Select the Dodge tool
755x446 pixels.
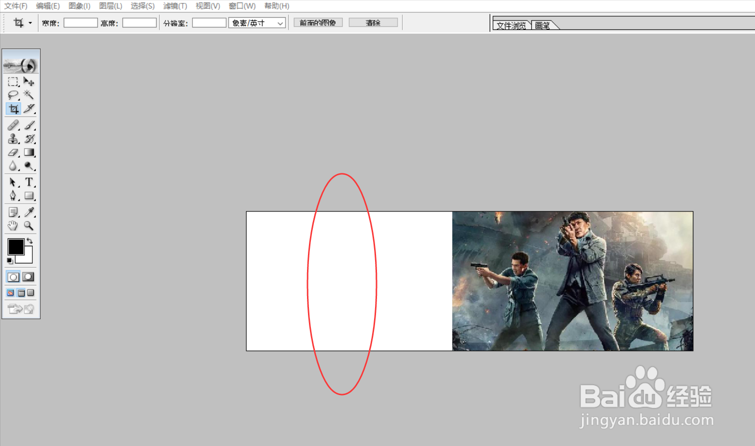tap(29, 166)
